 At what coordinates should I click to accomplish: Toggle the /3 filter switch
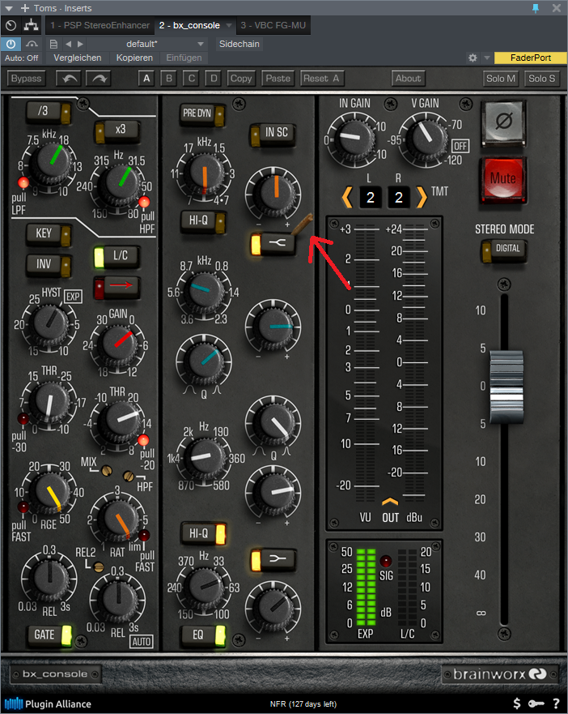click(x=49, y=111)
